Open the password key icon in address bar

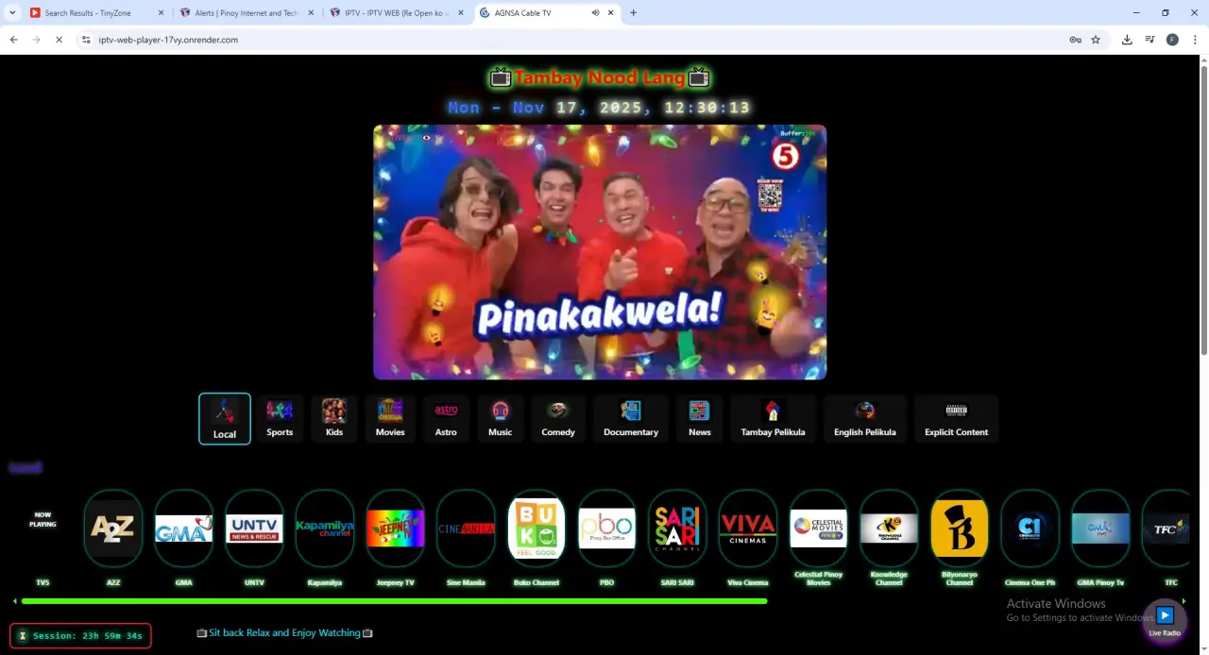(x=1075, y=40)
